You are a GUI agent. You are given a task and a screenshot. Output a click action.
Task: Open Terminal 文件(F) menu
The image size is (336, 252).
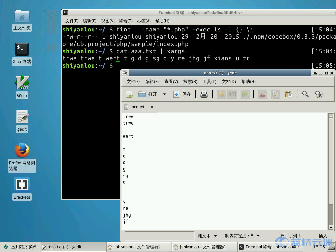click(72, 21)
